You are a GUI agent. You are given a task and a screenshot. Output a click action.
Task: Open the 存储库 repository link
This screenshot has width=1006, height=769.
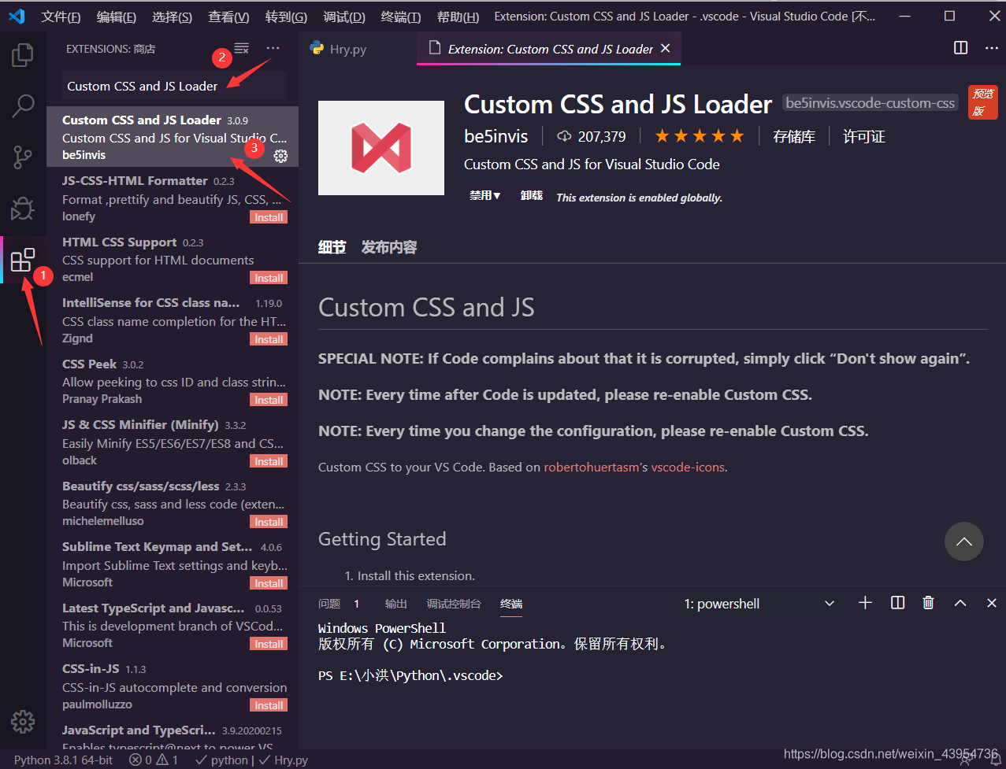794,137
